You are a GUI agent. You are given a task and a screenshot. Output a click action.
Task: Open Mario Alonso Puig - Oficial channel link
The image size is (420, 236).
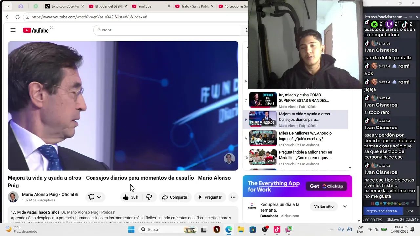(48, 194)
